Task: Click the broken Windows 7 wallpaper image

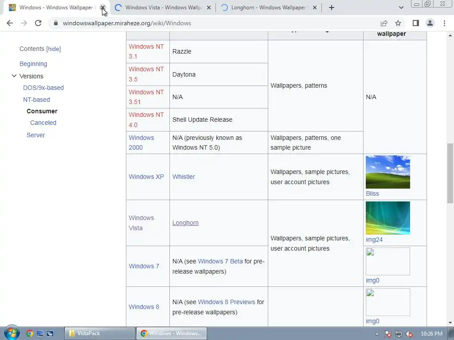Action: point(387,261)
